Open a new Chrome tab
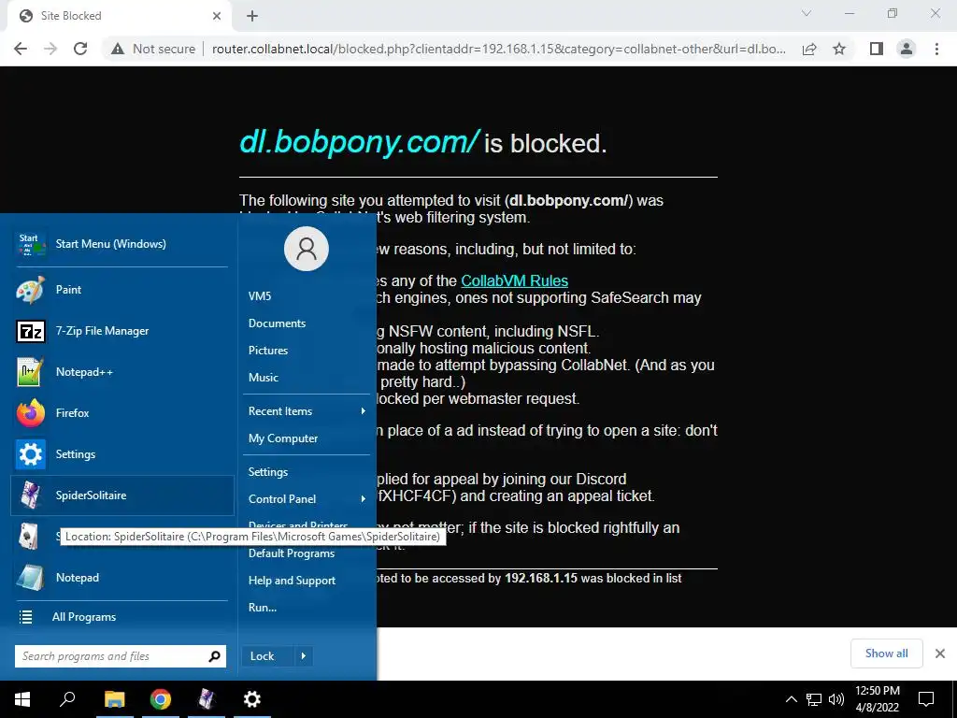Image resolution: width=957 pixels, height=718 pixels. coord(252,16)
